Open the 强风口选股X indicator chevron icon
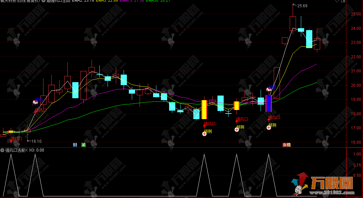Viewport: 363px width, 198px height. (x=2, y=150)
